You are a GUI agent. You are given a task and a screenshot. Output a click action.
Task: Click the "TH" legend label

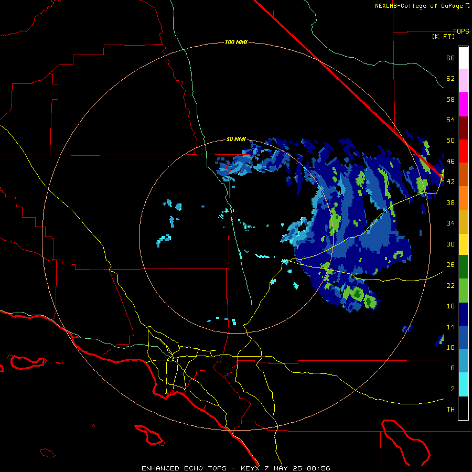point(450,410)
